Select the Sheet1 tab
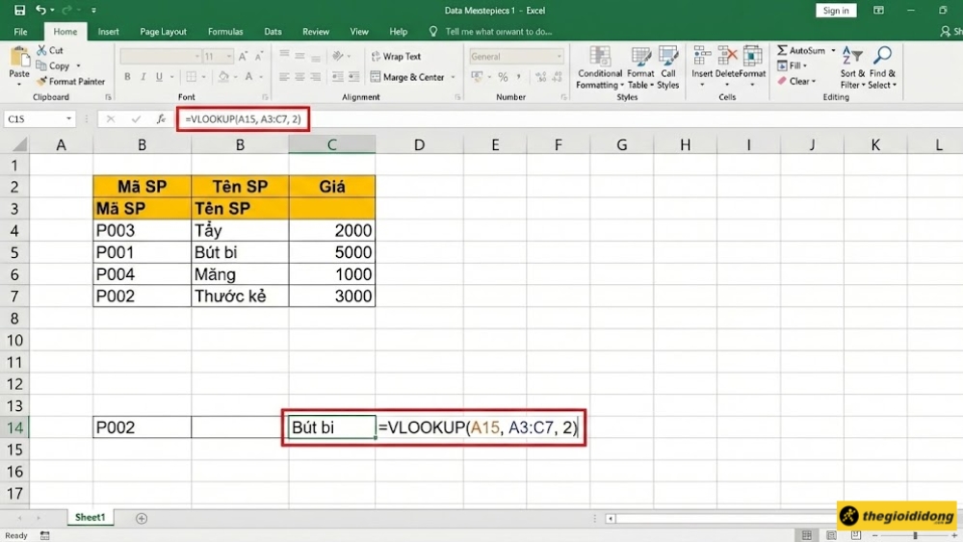The width and height of the screenshot is (963, 542). (91, 517)
